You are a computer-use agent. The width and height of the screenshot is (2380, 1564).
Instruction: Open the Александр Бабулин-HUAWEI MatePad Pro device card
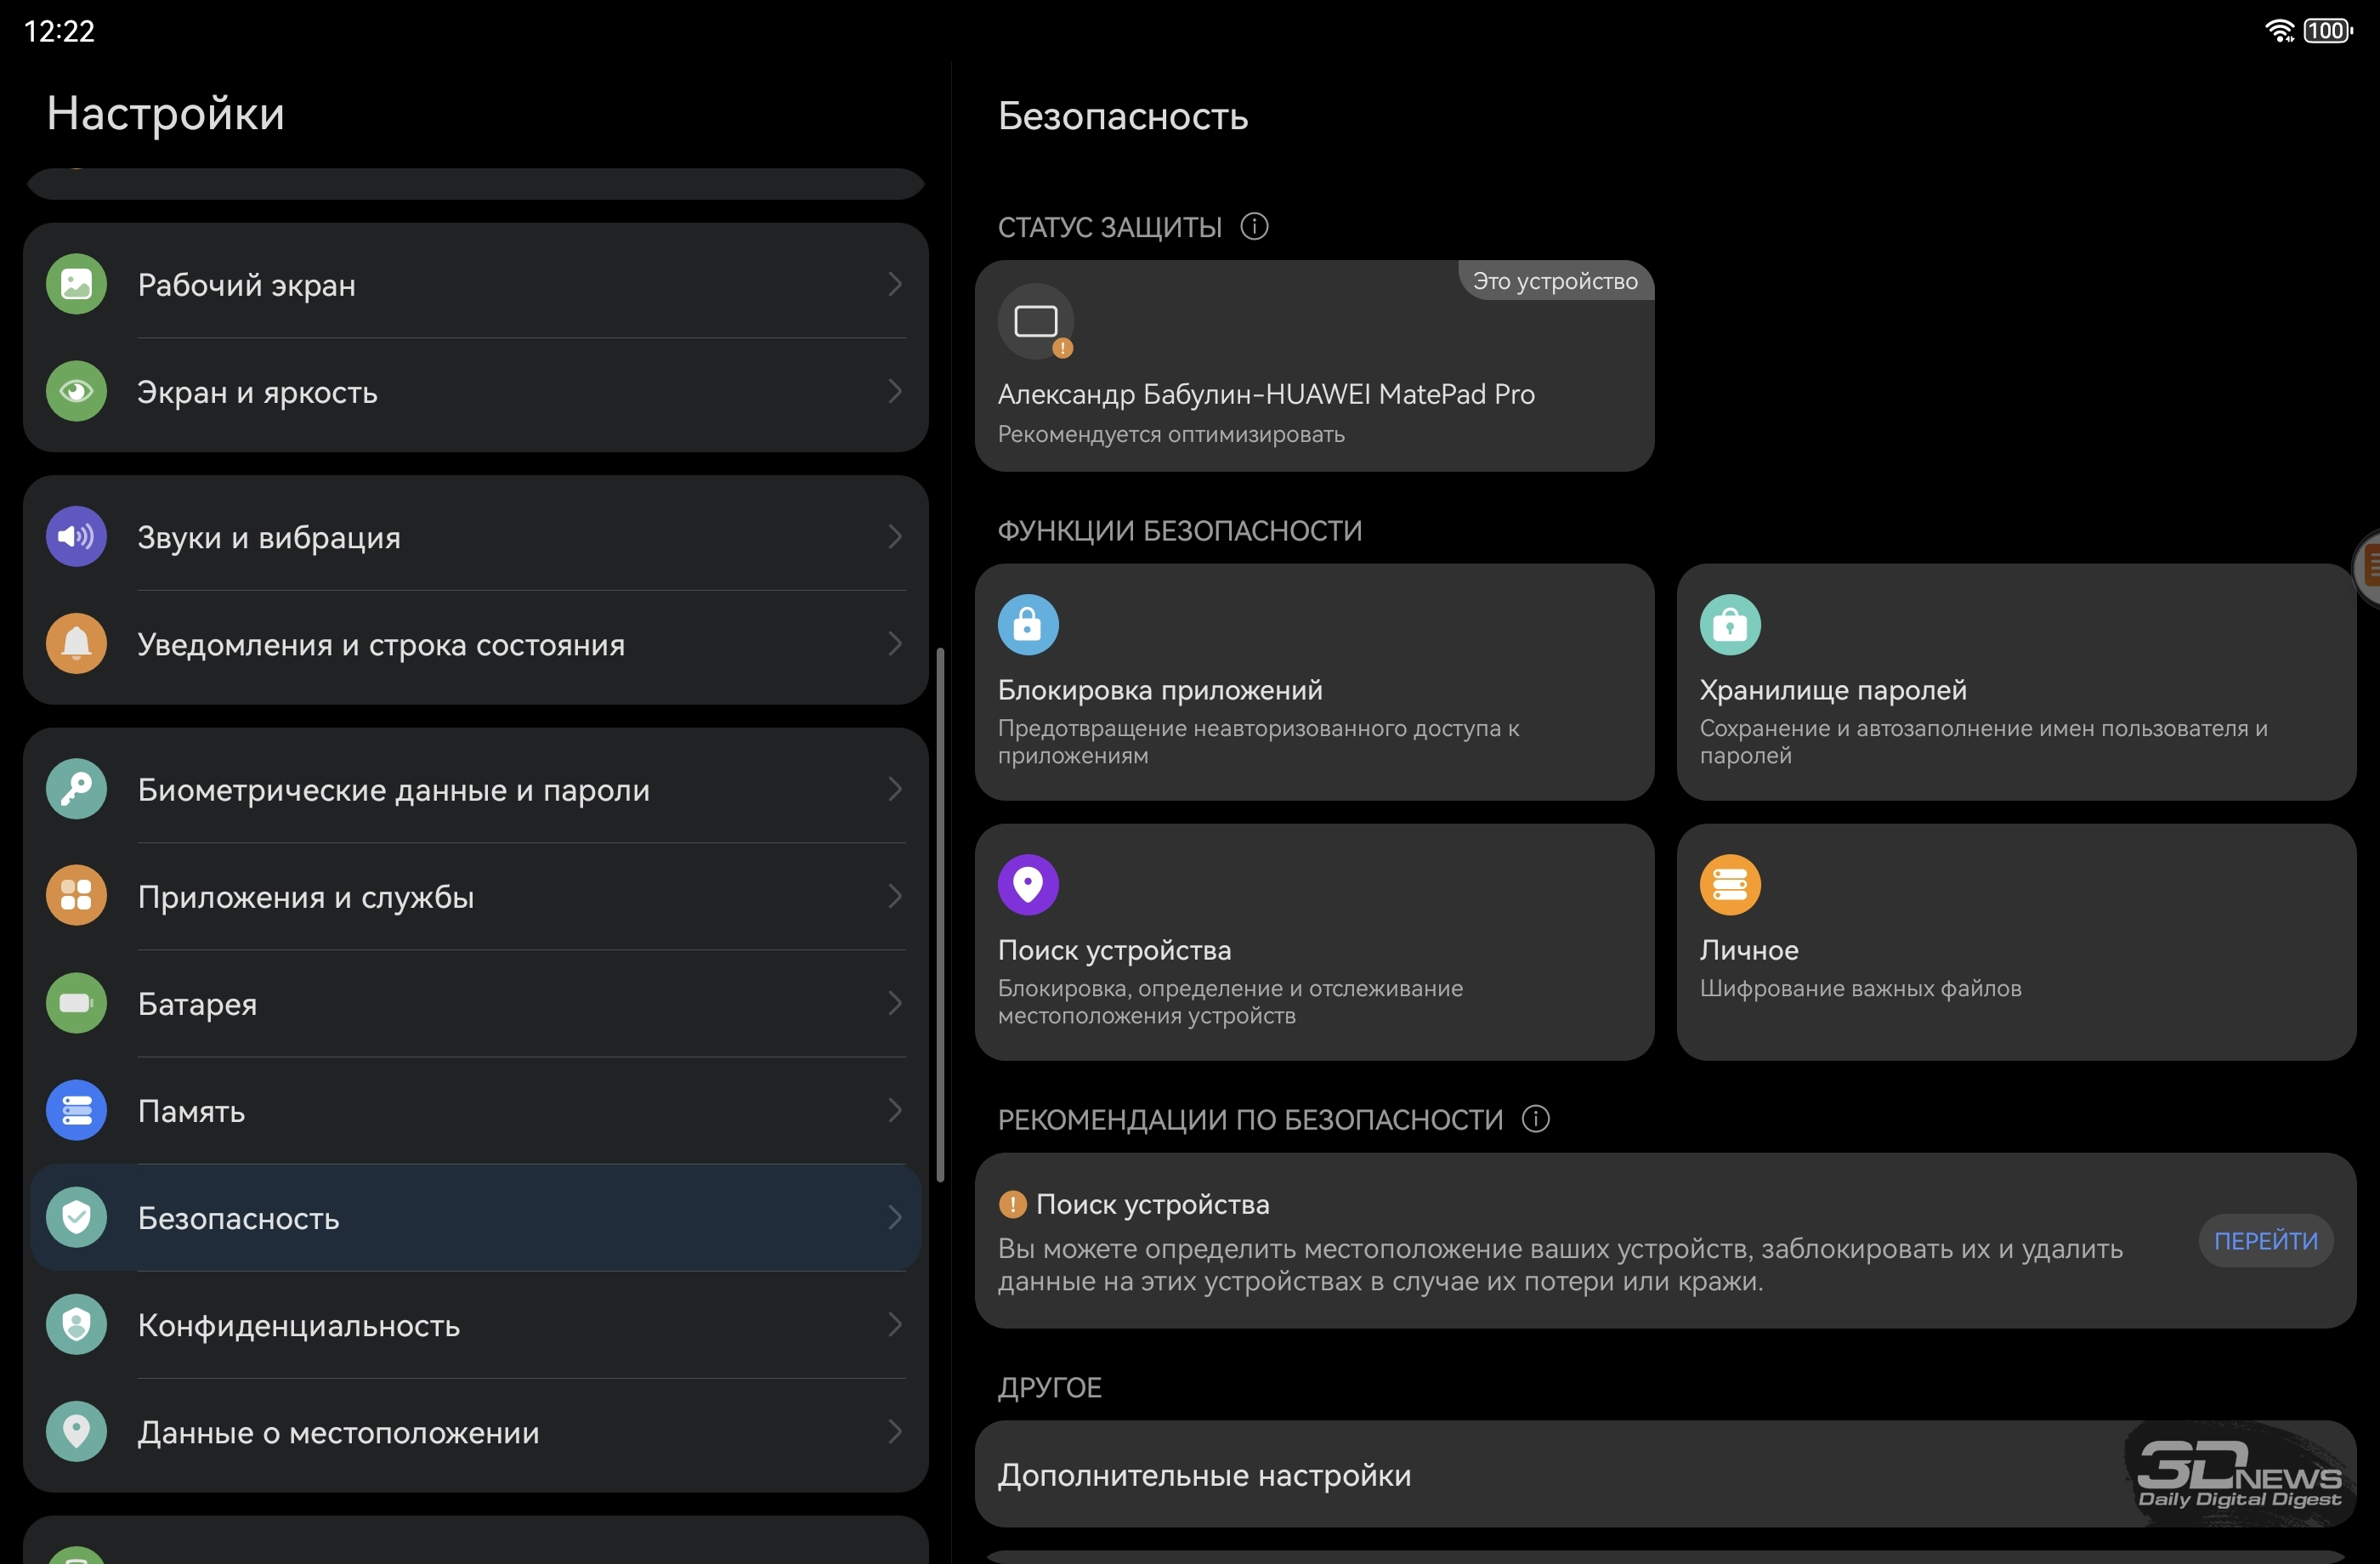tap(1314, 366)
